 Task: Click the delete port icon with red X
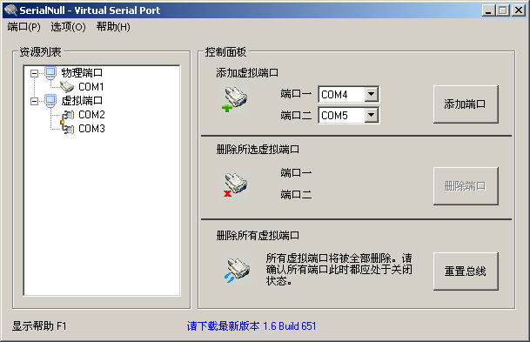(x=236, y=184)
